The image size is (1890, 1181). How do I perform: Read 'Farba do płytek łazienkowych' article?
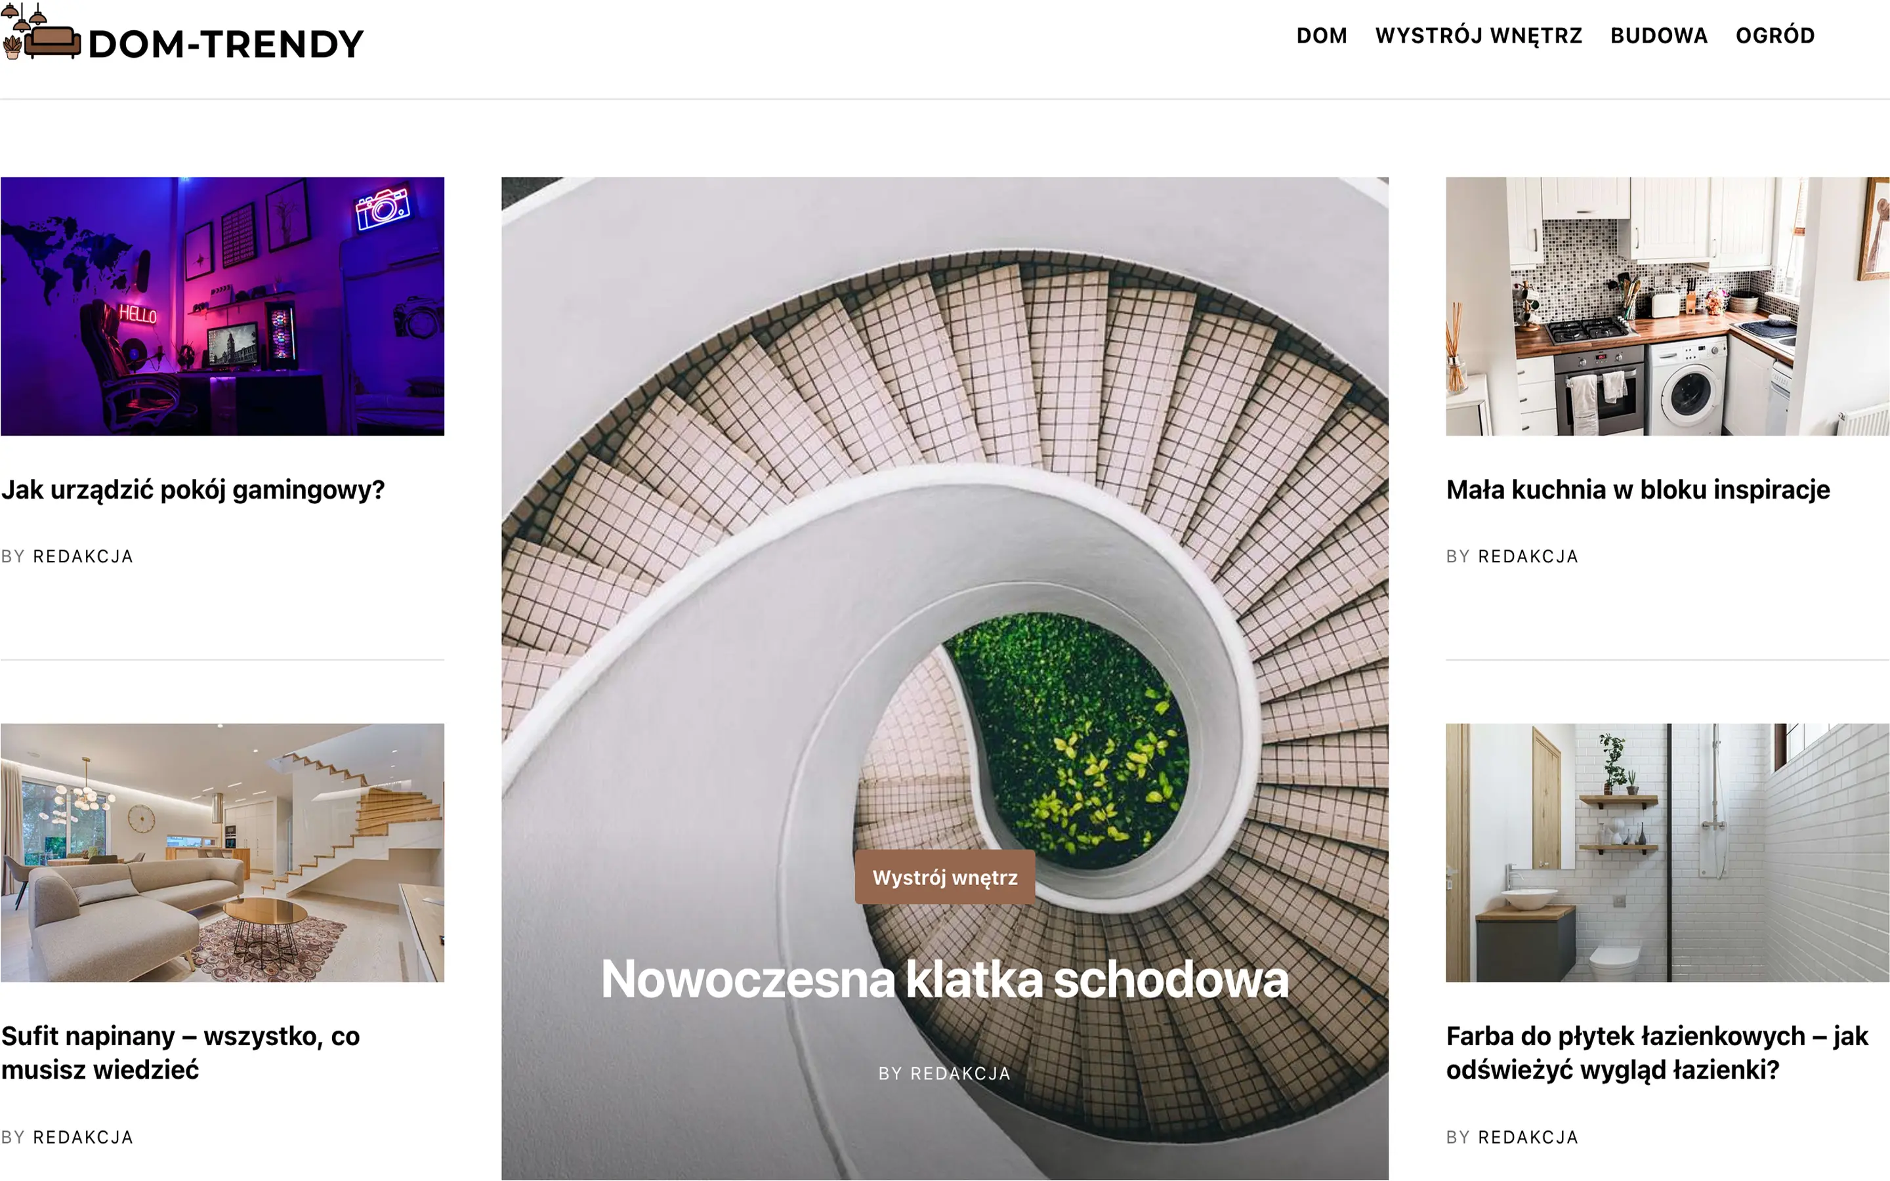(1656, 1052)
